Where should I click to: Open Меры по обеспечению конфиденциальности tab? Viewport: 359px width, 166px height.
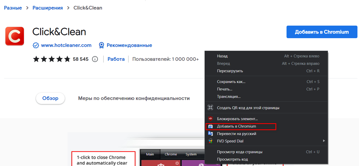(134, 98)
